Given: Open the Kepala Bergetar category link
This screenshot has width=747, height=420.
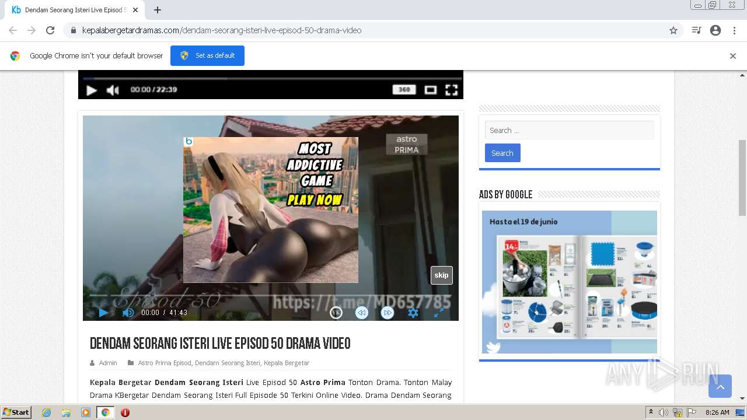Looking at the screenshot, I should click(287, 363).
